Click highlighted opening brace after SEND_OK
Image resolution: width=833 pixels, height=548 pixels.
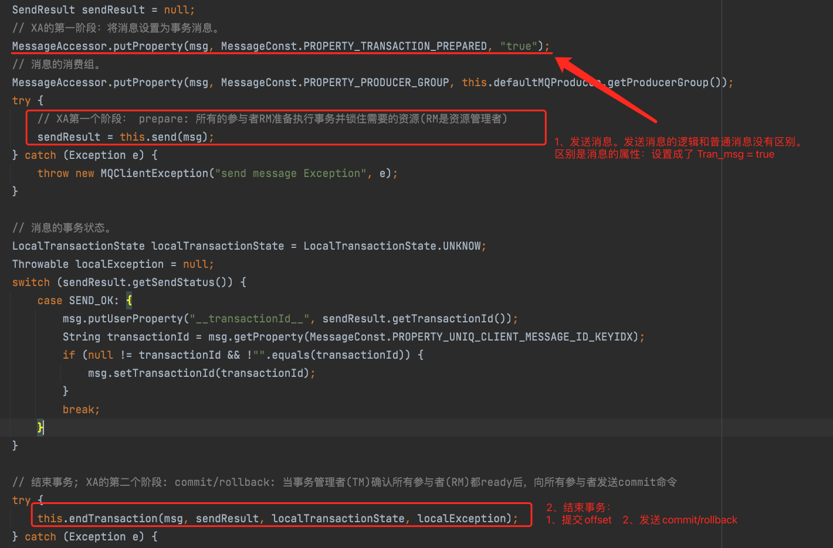click(x=129, y=301)
